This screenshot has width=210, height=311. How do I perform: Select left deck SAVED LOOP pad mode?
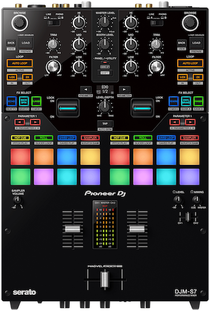[x=67, y=138]
